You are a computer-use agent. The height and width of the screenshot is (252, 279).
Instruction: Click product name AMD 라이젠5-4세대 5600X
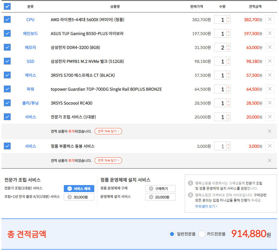click(x=87, y=19)
